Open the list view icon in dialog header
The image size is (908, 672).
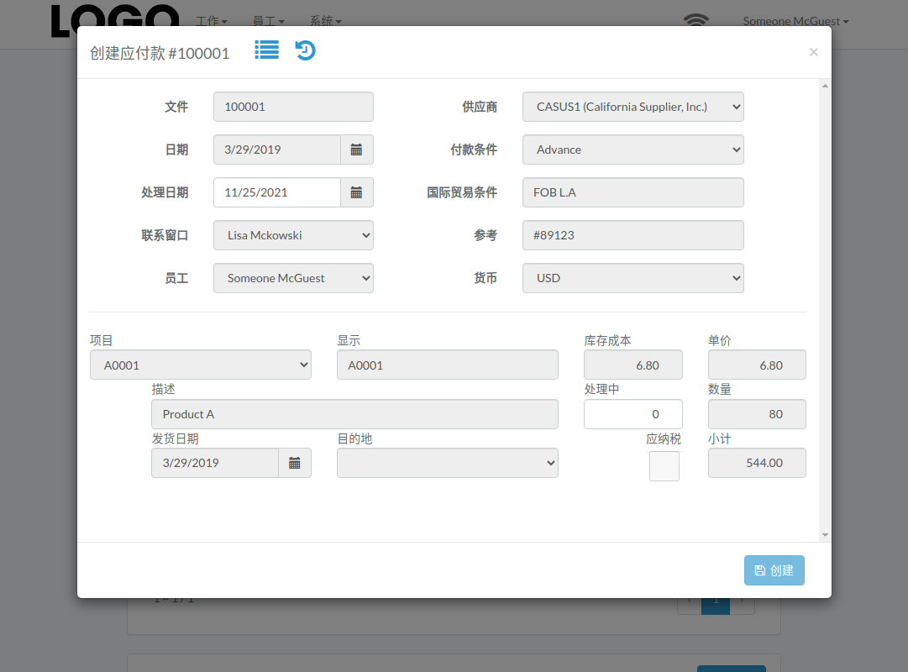(x=266, y=50)
